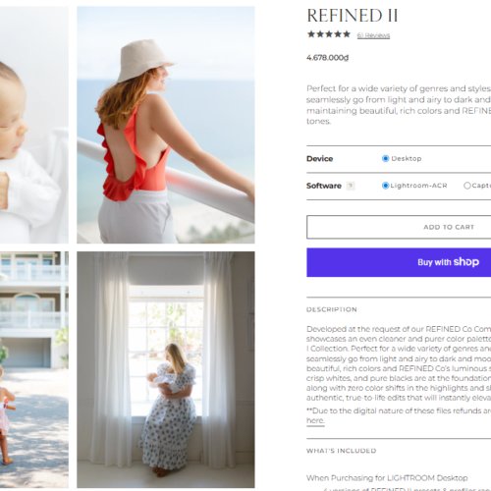Click the Add to Cart button

point(399,227)
